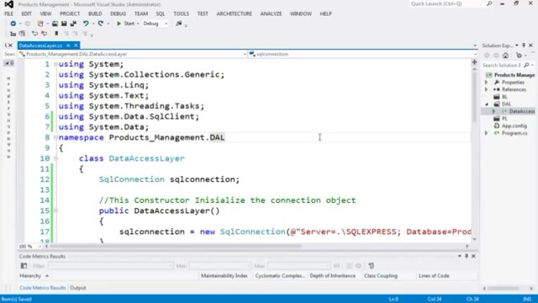Expand the DataAccess file node arrow

pos(493,111)
